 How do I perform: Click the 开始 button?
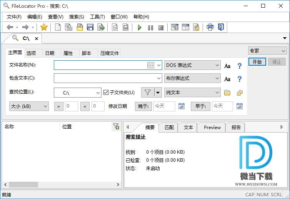[257, 62]
